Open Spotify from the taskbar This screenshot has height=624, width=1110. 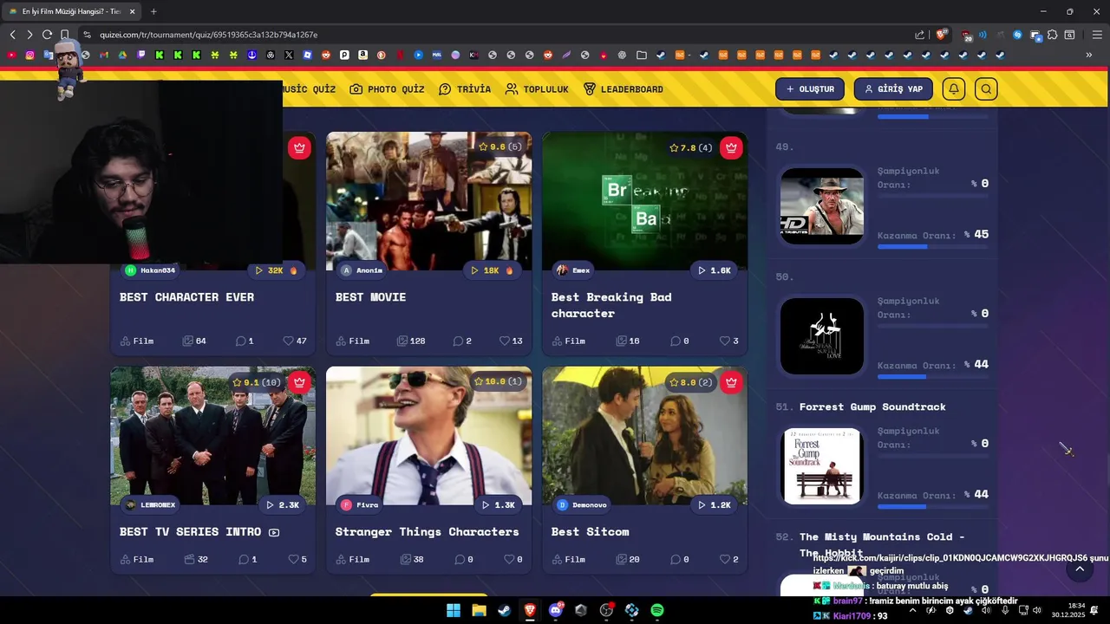(657, 610)
